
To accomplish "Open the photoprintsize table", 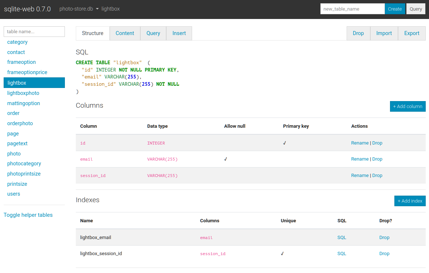I will 24,174.
